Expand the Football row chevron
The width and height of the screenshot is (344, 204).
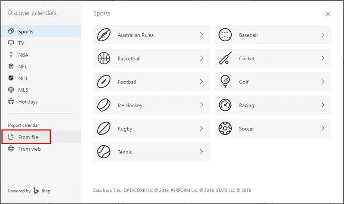click(201, 82)
